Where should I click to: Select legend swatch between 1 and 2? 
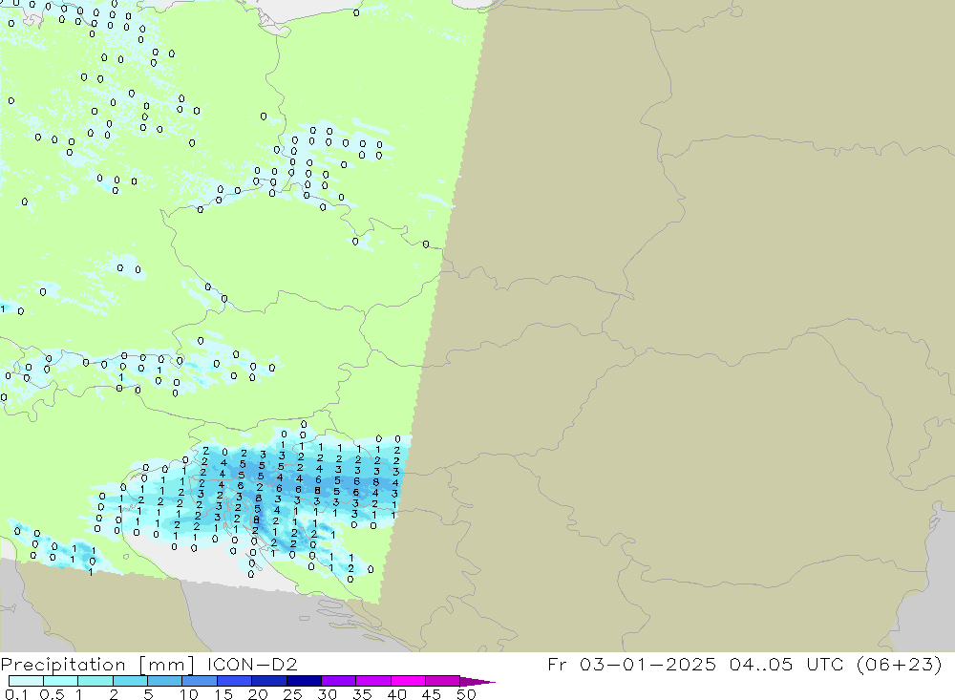coord(95,681)
